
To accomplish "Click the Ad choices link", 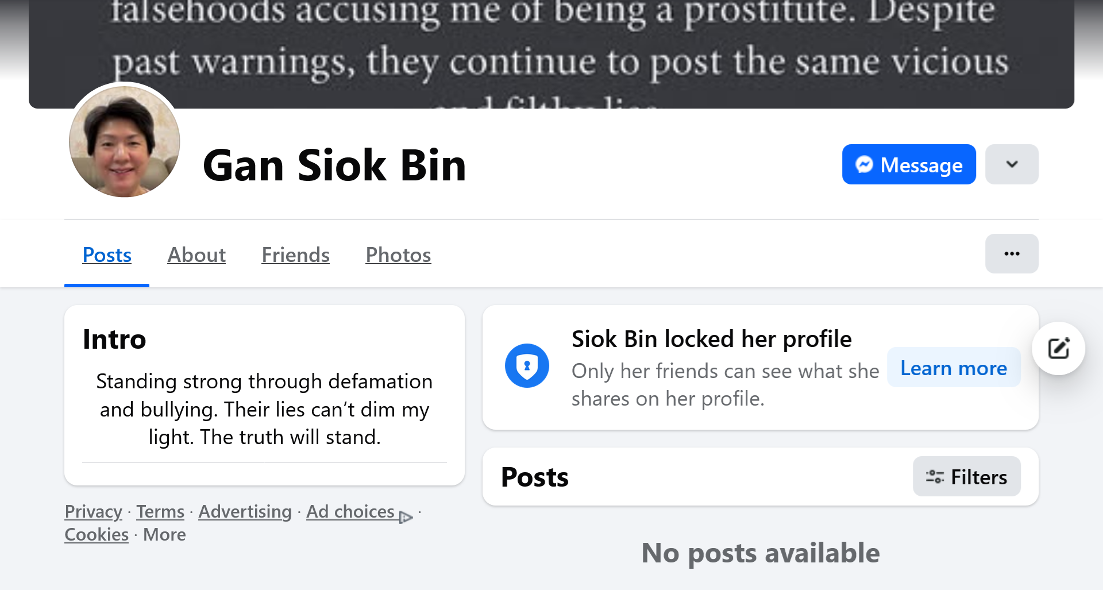I will click(350, 511).
